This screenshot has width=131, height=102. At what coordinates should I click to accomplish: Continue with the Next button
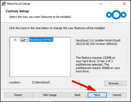pyautogui.click(x=97, y=95)
